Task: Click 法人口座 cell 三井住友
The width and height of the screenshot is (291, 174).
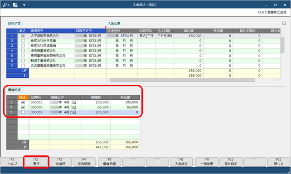Action: [165, 36]
